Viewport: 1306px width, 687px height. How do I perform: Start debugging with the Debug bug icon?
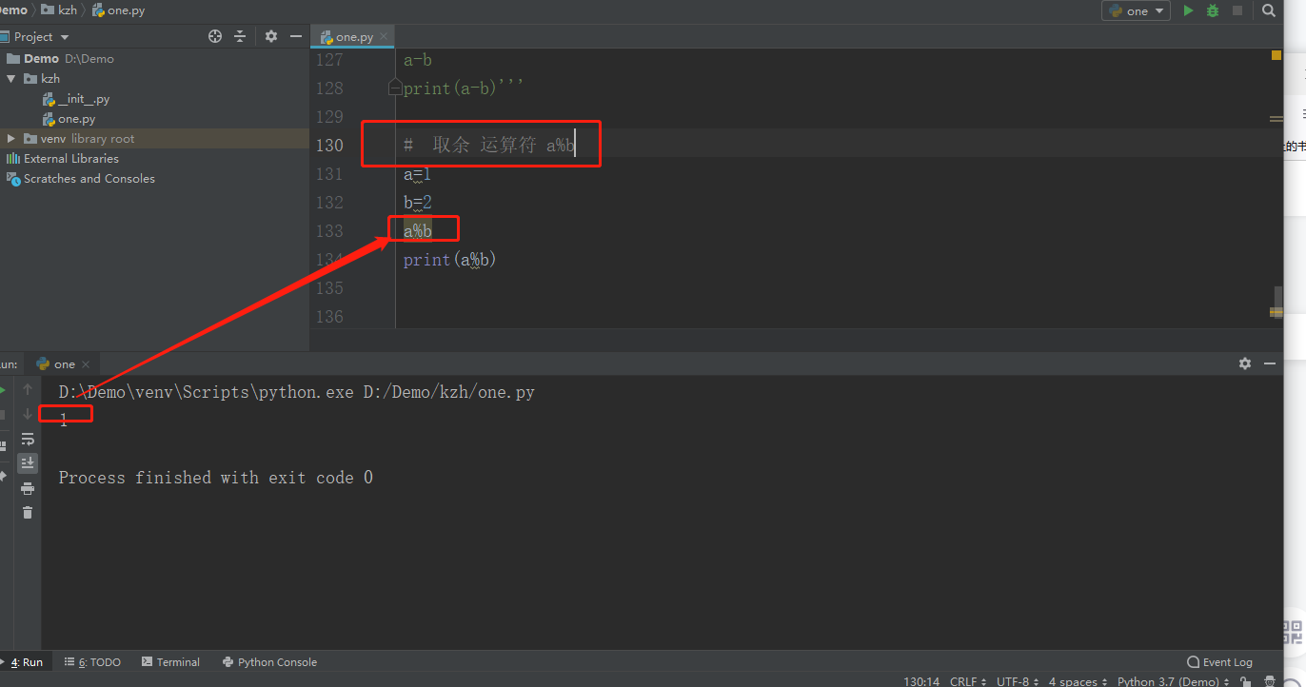[1211, 10]
